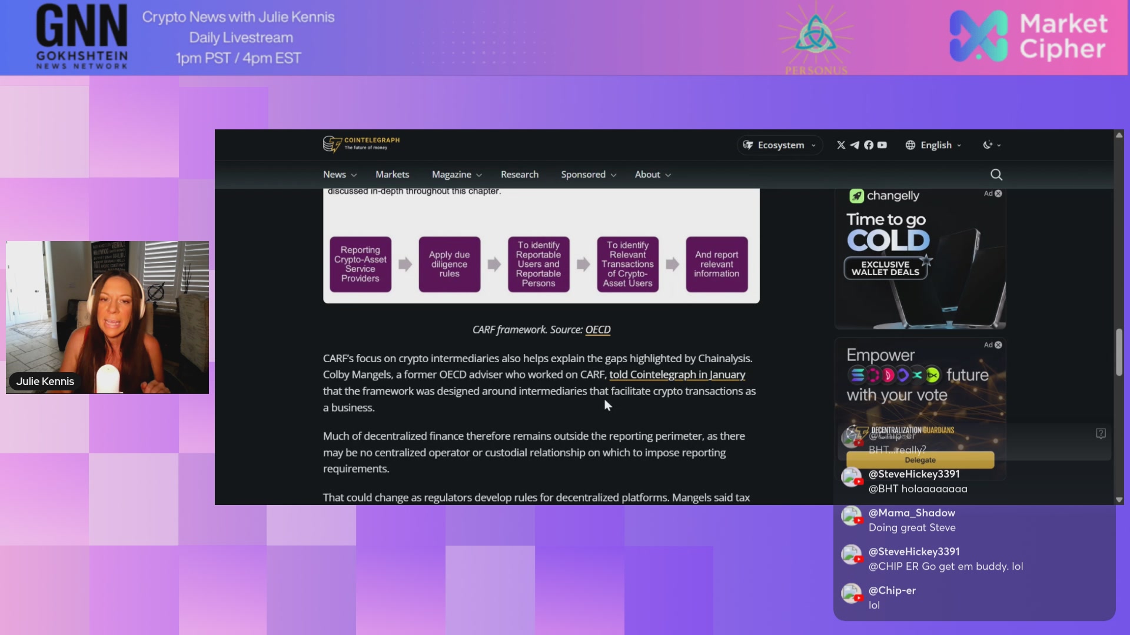Click the scrollbar down arrow
Image resolution: width=1130 pixels, height=635 pixels.
[1119, 500]
